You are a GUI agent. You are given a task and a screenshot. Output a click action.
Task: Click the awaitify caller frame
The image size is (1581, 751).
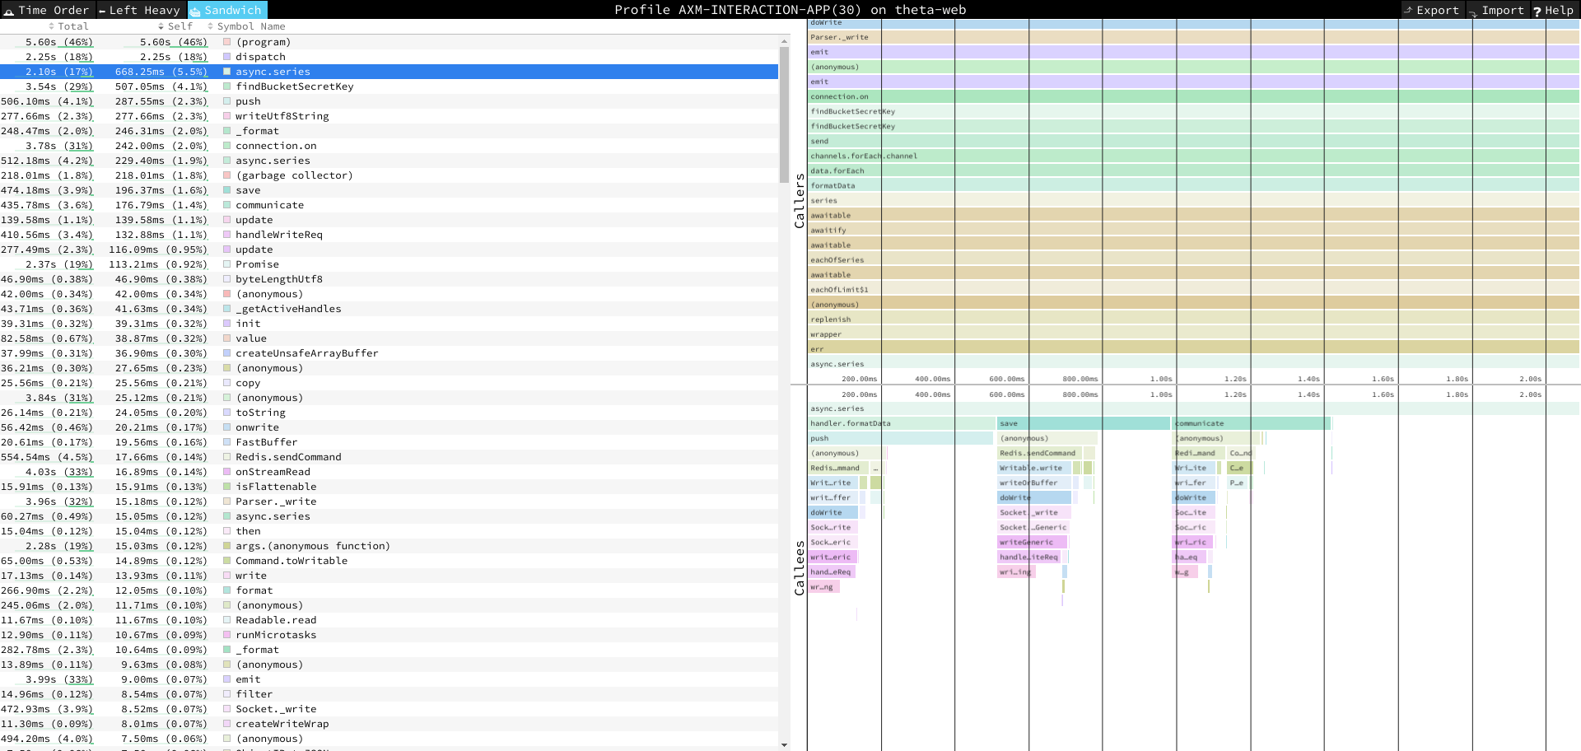pos(1193,230)
